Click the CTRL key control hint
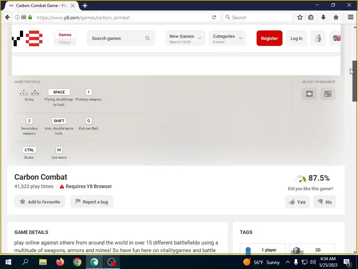This screenshot has height=269, width=358. [x=29, y=150]
